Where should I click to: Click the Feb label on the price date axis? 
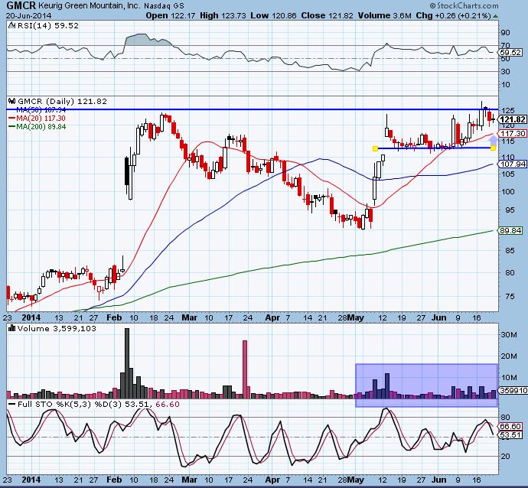114,317
